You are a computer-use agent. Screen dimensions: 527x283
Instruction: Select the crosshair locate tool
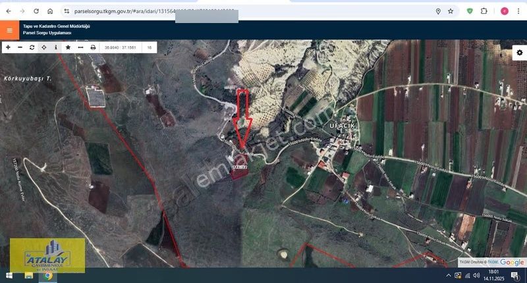click(x=43, y=47)
